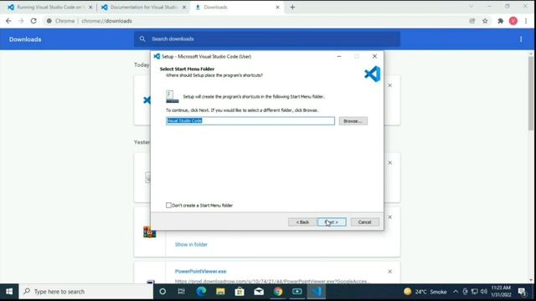Launch Microsoft Edge from taskbar
The height and width of the screenshot is (301, 536).
[x=201, y=292]
